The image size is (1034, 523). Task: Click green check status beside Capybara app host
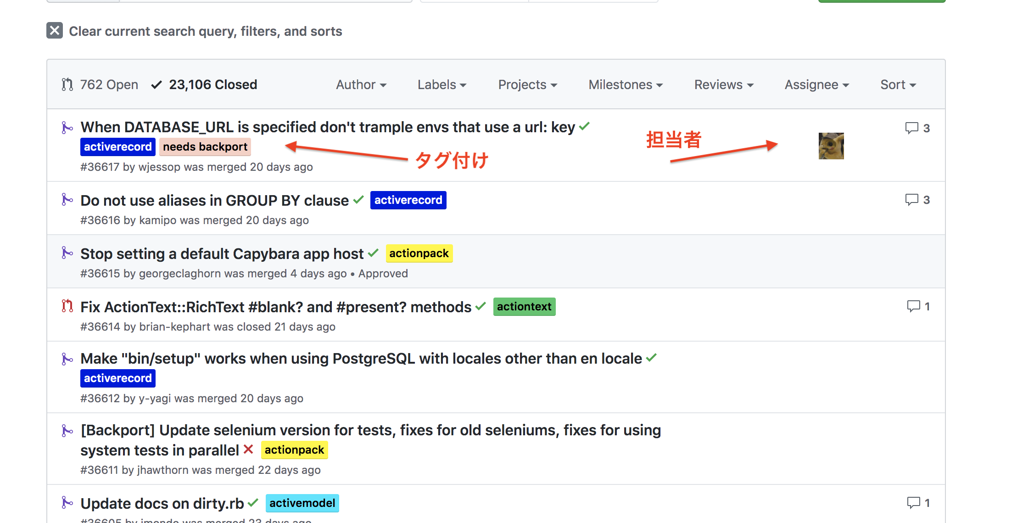click(x=374, y=253)
